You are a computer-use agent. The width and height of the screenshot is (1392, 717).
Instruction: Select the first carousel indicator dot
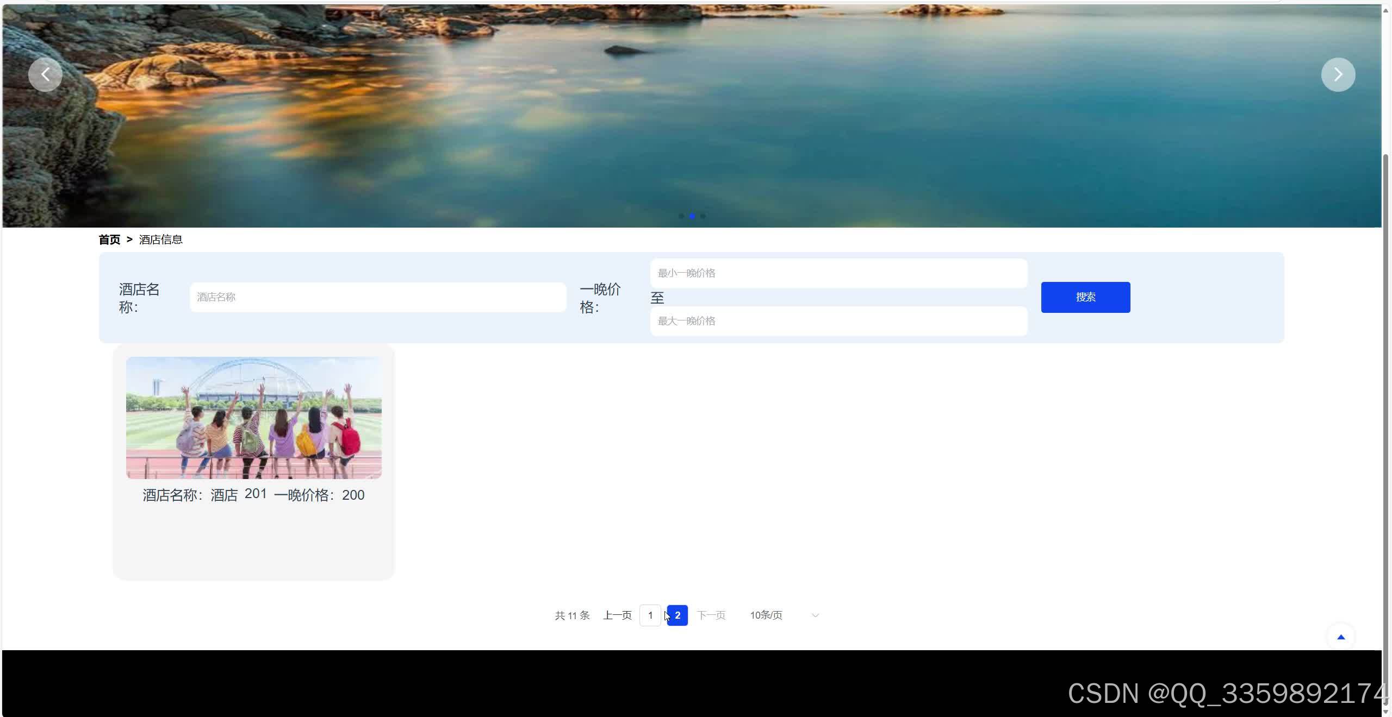click(681, 216)
